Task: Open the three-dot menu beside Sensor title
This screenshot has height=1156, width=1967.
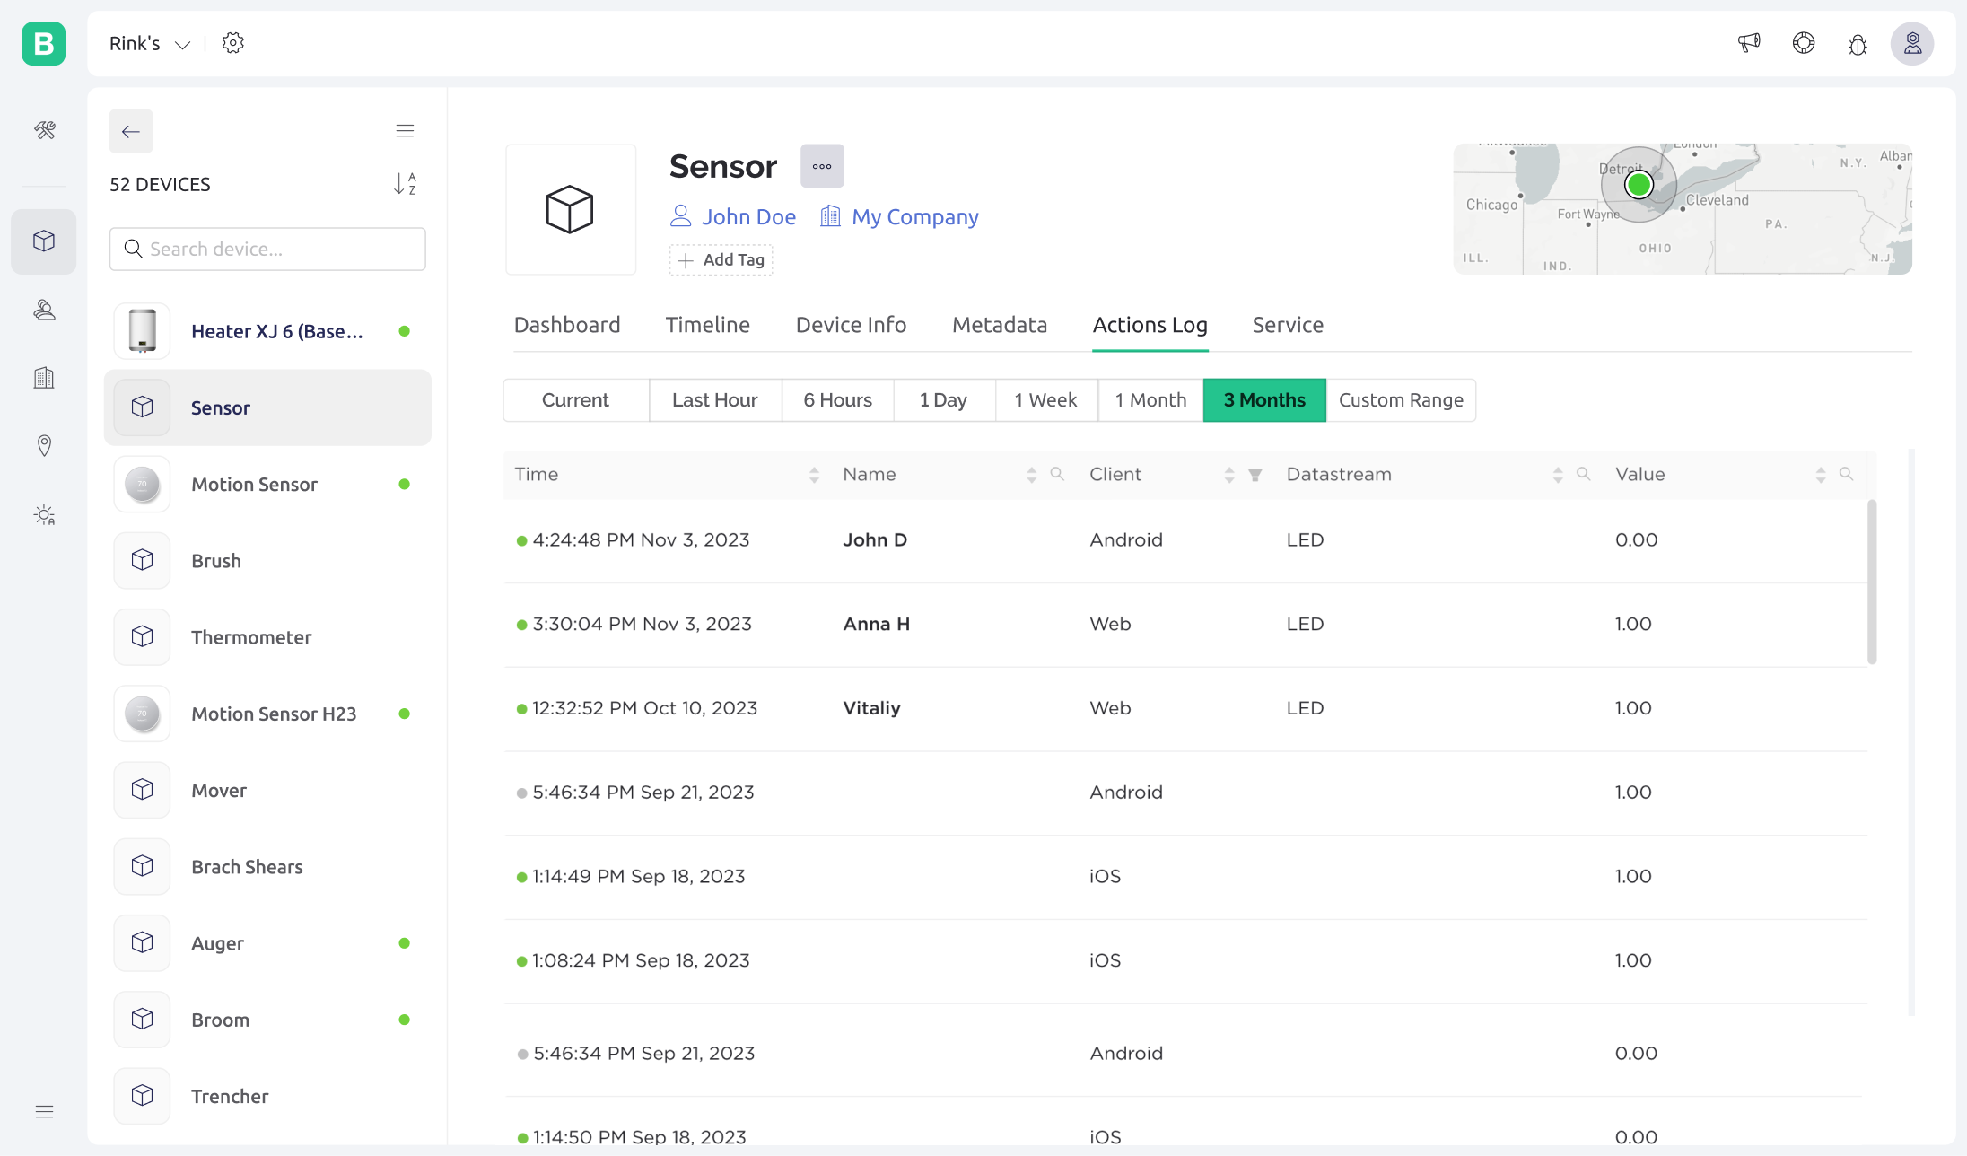Action: 822,166
